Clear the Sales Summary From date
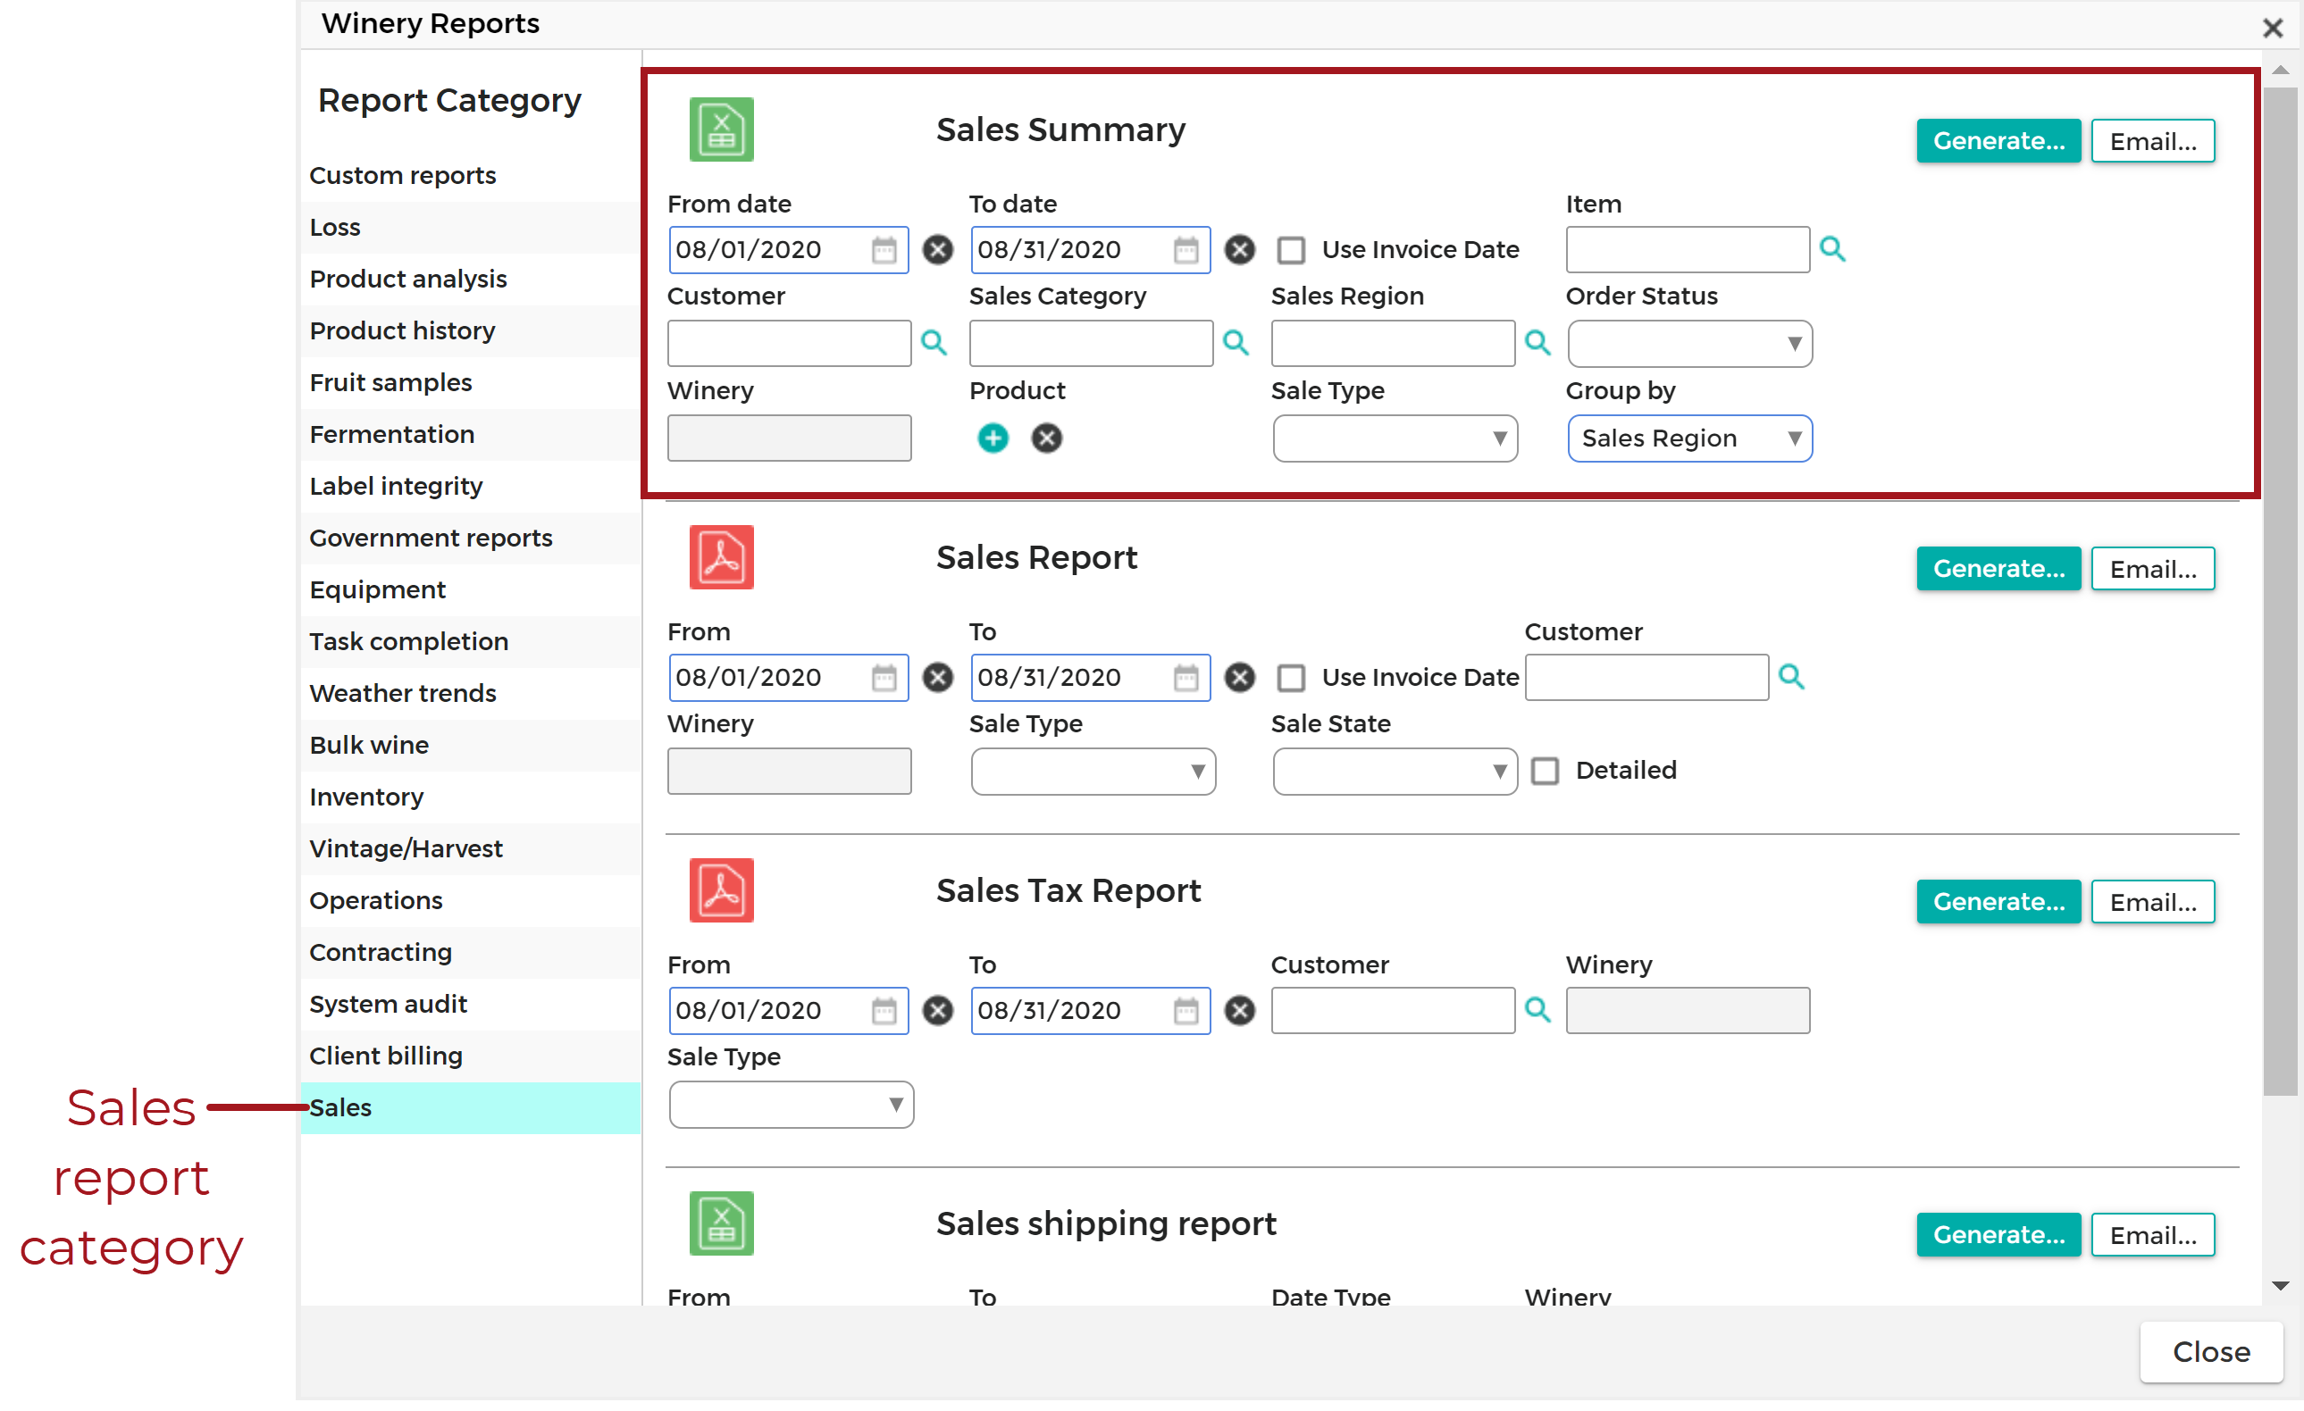Image resolution: width=2304 pixels, height=1411 pixels. click(937, 250)
